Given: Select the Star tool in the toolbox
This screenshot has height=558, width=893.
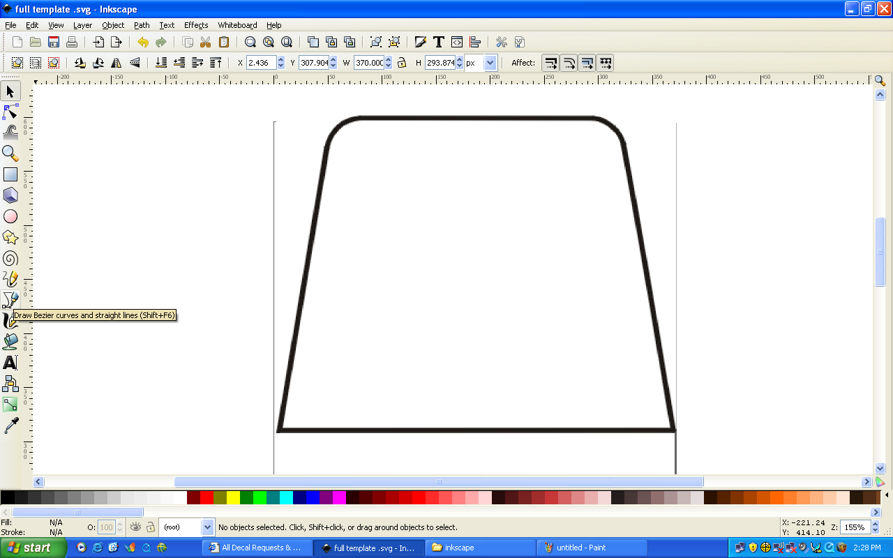Looking at the screenshot, I should [x=10, y=237].
